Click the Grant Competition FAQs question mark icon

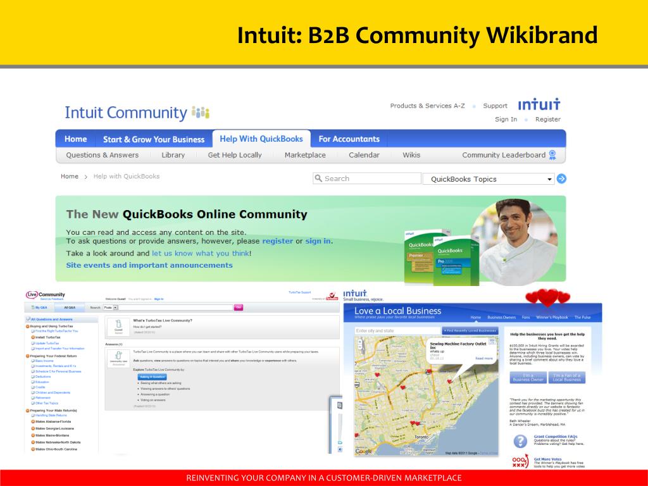pyautogui.click(x=520, y=441)
